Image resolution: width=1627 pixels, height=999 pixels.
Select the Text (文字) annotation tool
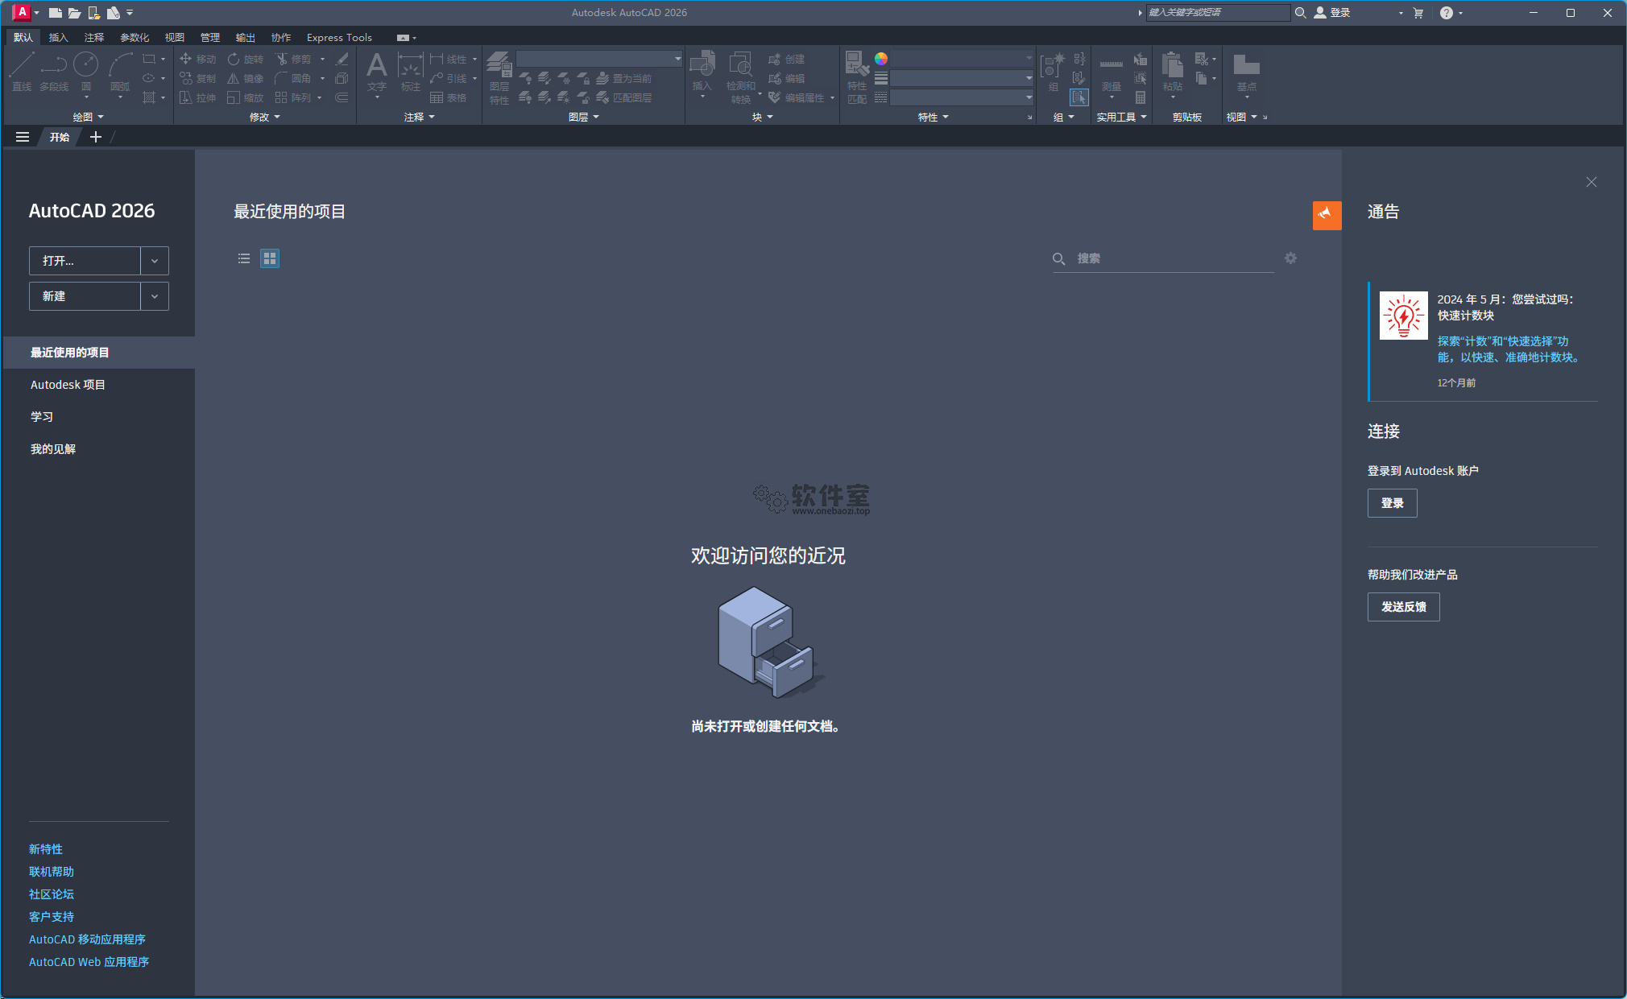pyautogui.click(x=376, y=72)
